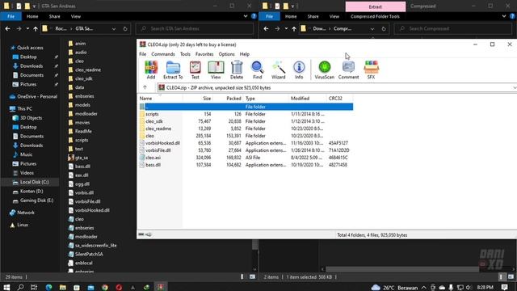
Task: Go up one level in WinRAR
Action: [145, 87]
